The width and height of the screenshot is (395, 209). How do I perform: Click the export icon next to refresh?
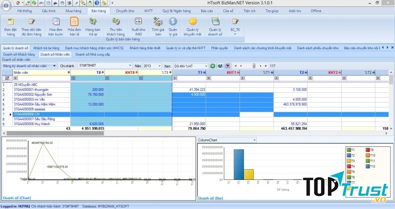[x=220, y=66]
